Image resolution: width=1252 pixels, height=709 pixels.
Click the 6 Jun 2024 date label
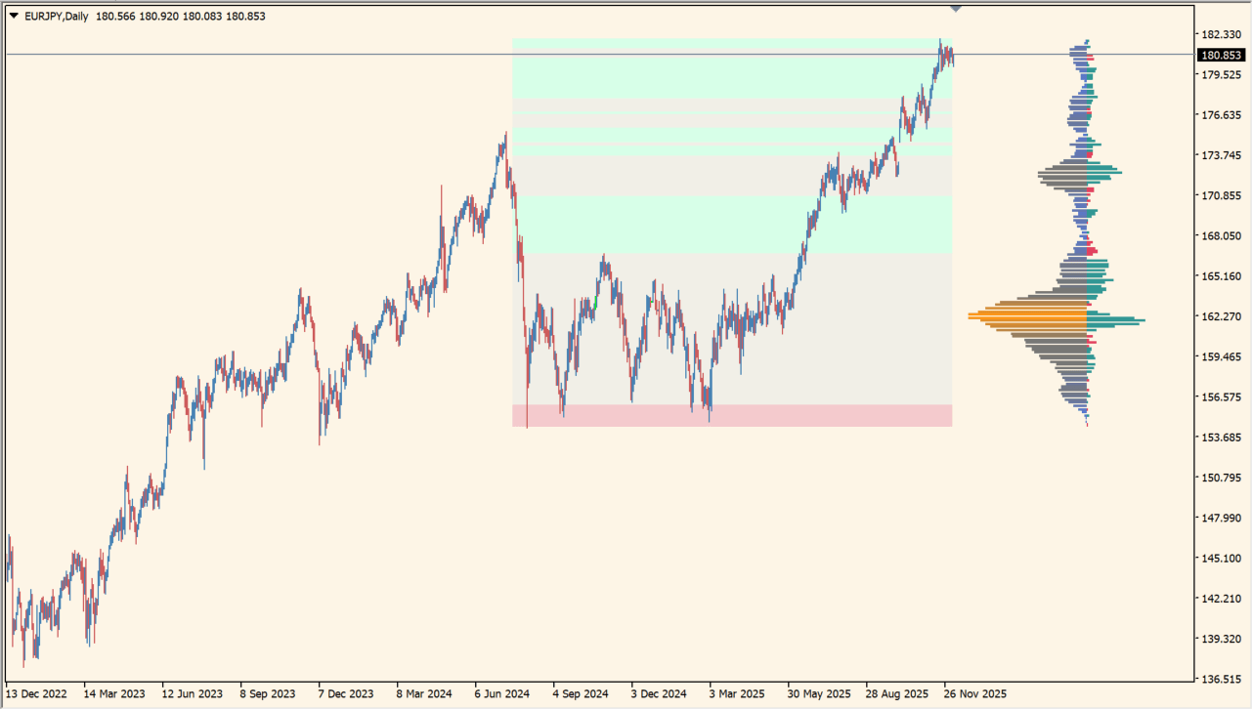[x=501, y=694]
